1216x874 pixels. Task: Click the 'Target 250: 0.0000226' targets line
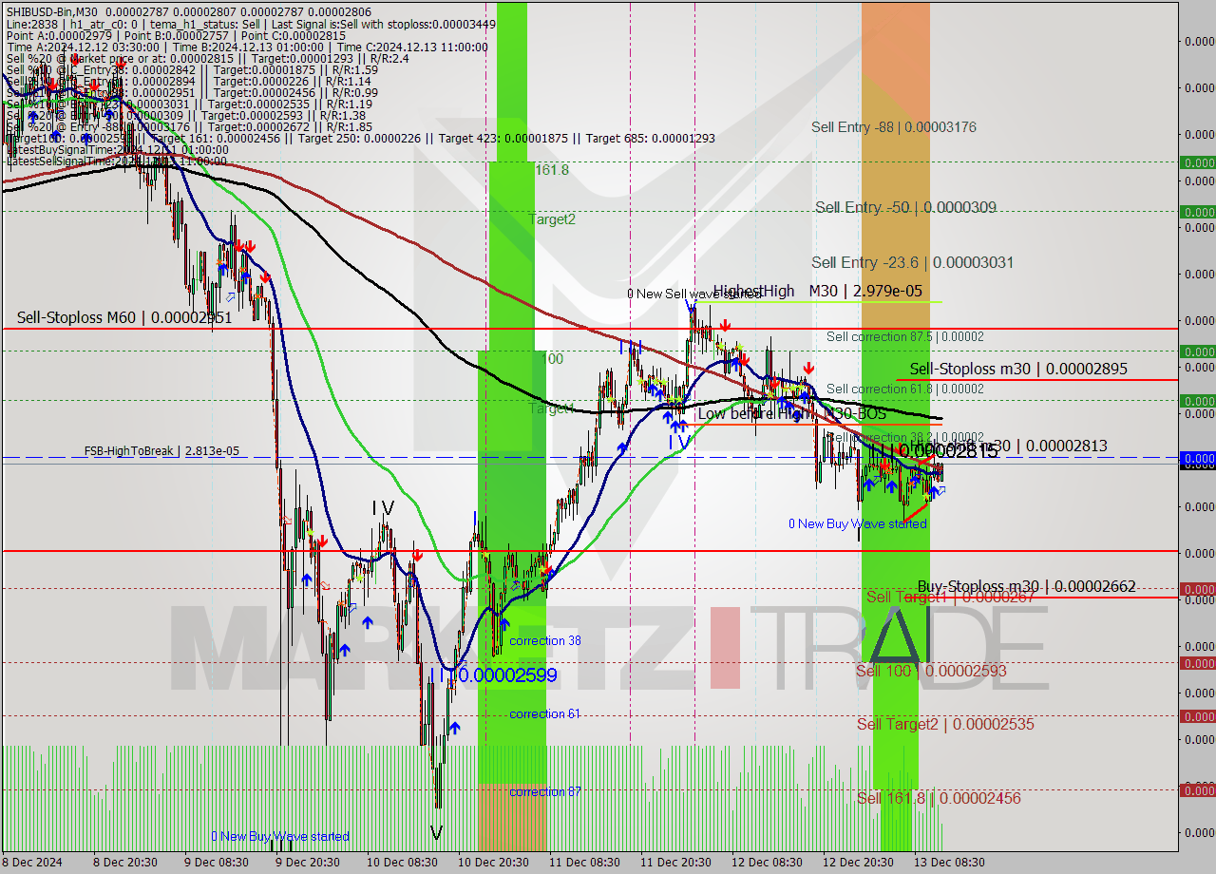point(363,139)
